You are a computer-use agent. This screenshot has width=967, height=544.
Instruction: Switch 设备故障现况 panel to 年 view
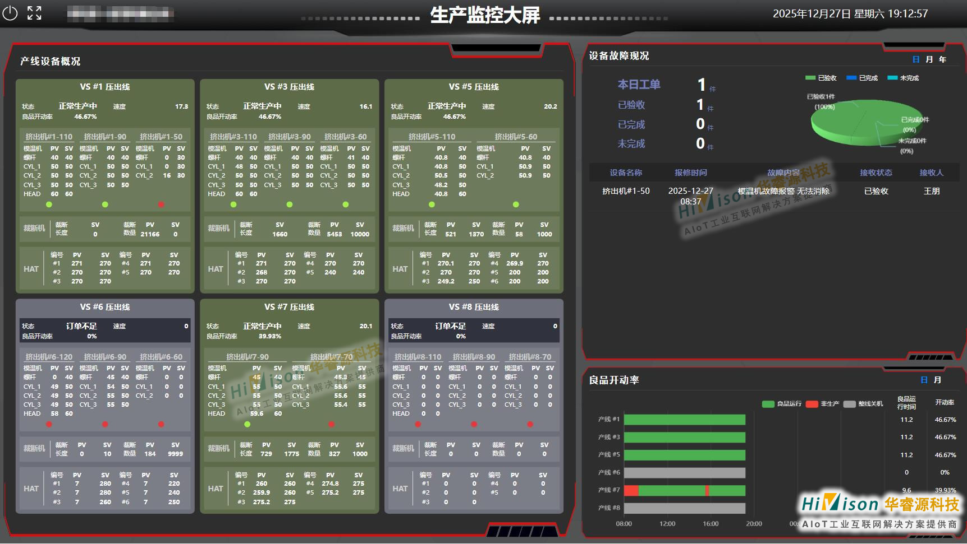942,59
